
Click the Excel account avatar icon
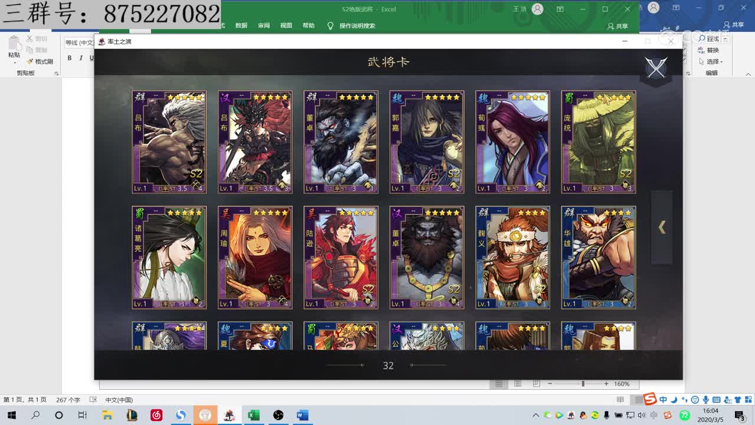coord(537,9)
